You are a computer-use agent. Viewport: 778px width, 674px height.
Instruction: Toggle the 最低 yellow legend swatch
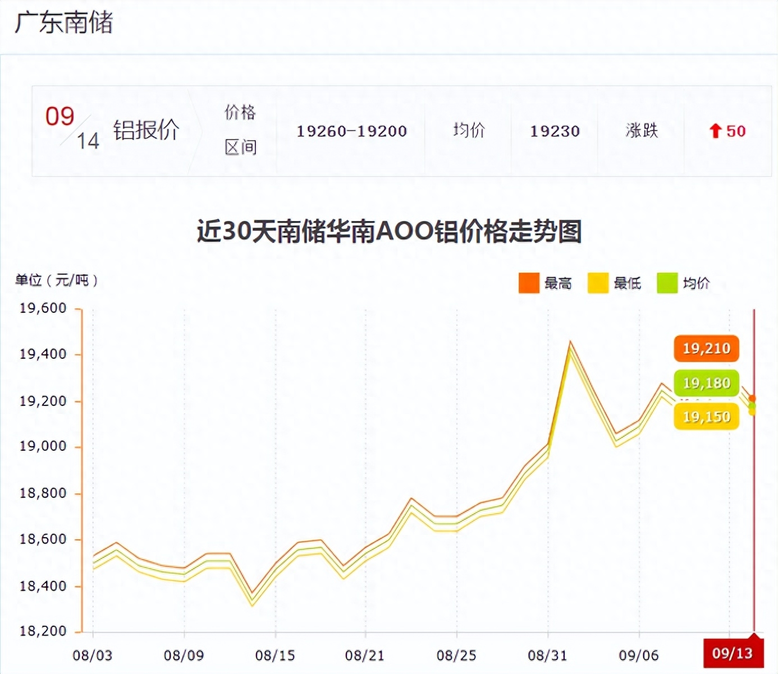pyautogui.click(x=598, y=283)
